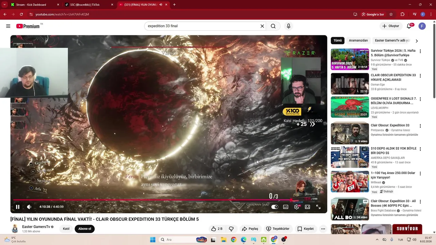The width and height of the screenshot is (436, 245).
Task: Open Survivor Türkiye 2026 video thumbnail
Action: click(x=350, y=59)
